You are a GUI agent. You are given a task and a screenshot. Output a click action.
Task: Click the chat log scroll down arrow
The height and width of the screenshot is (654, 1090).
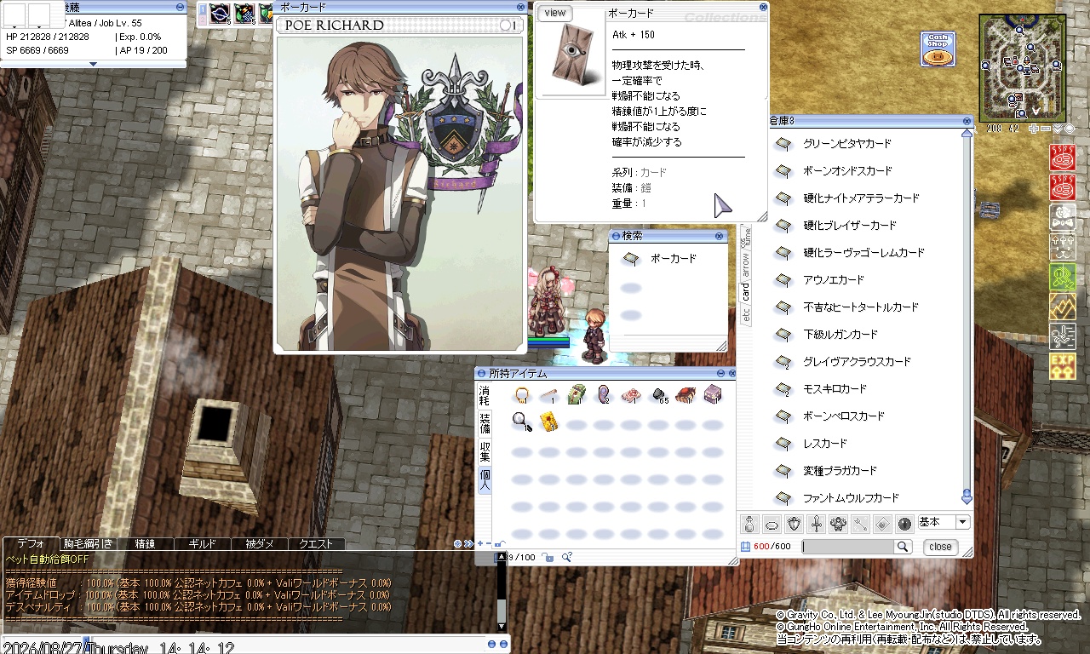click(502, 626)
